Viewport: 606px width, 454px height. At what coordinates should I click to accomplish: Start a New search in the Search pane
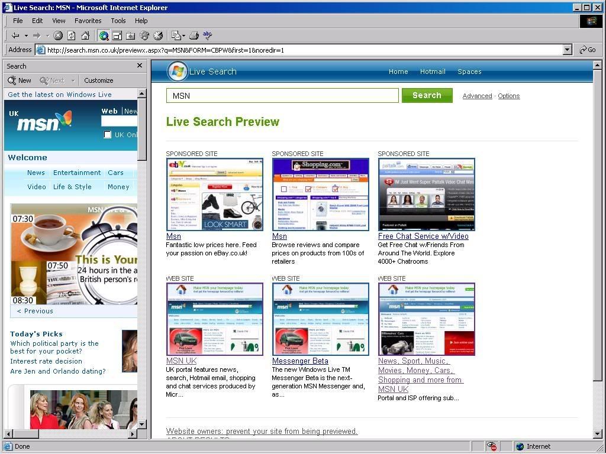[x=20, y=80]
